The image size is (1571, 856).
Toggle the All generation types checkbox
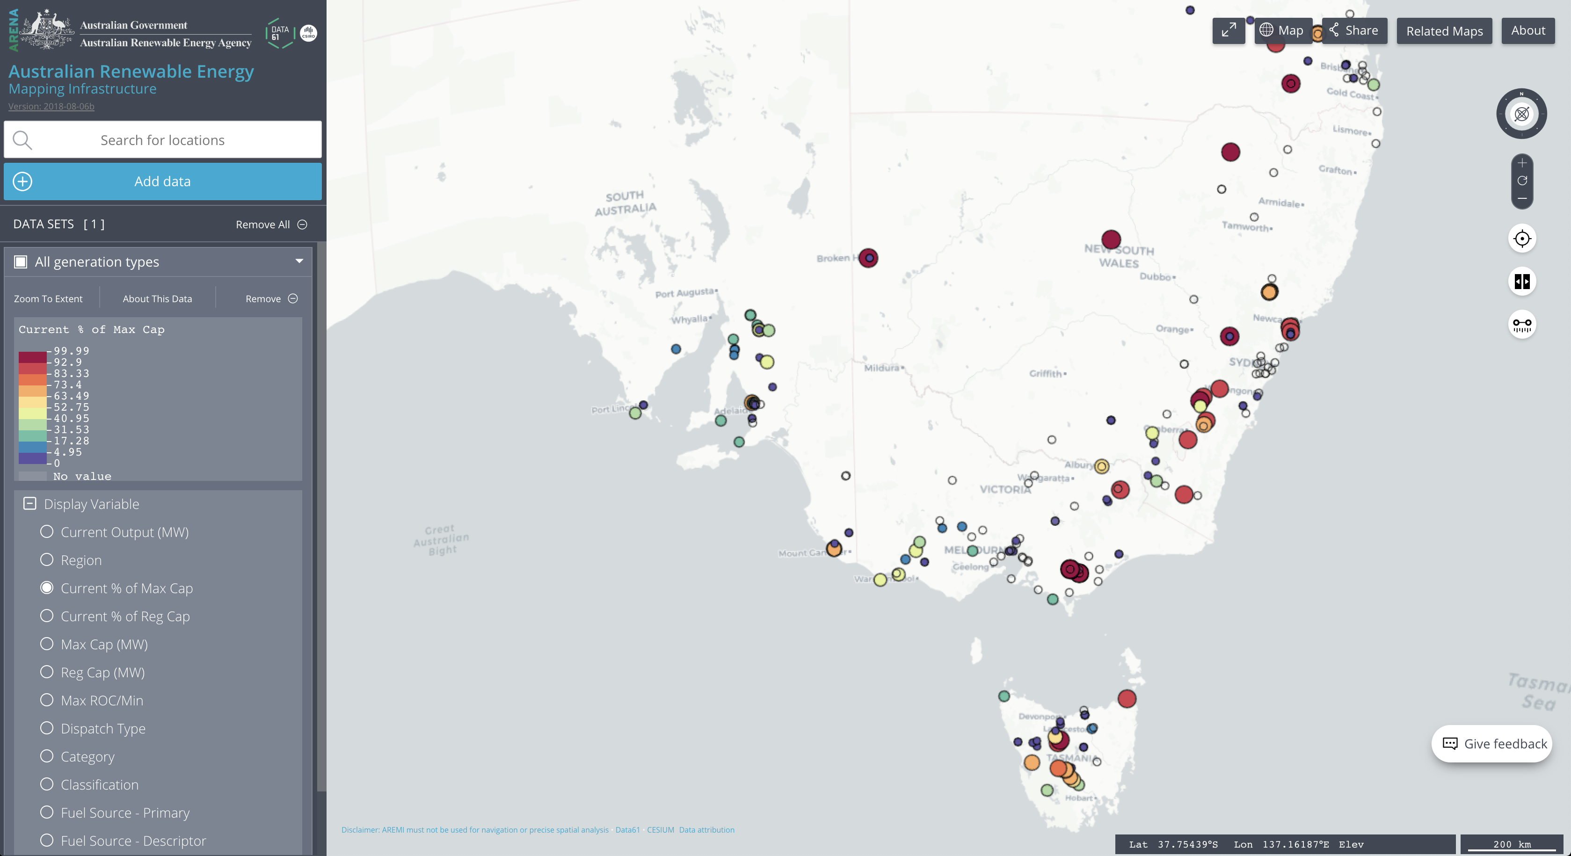21,261
